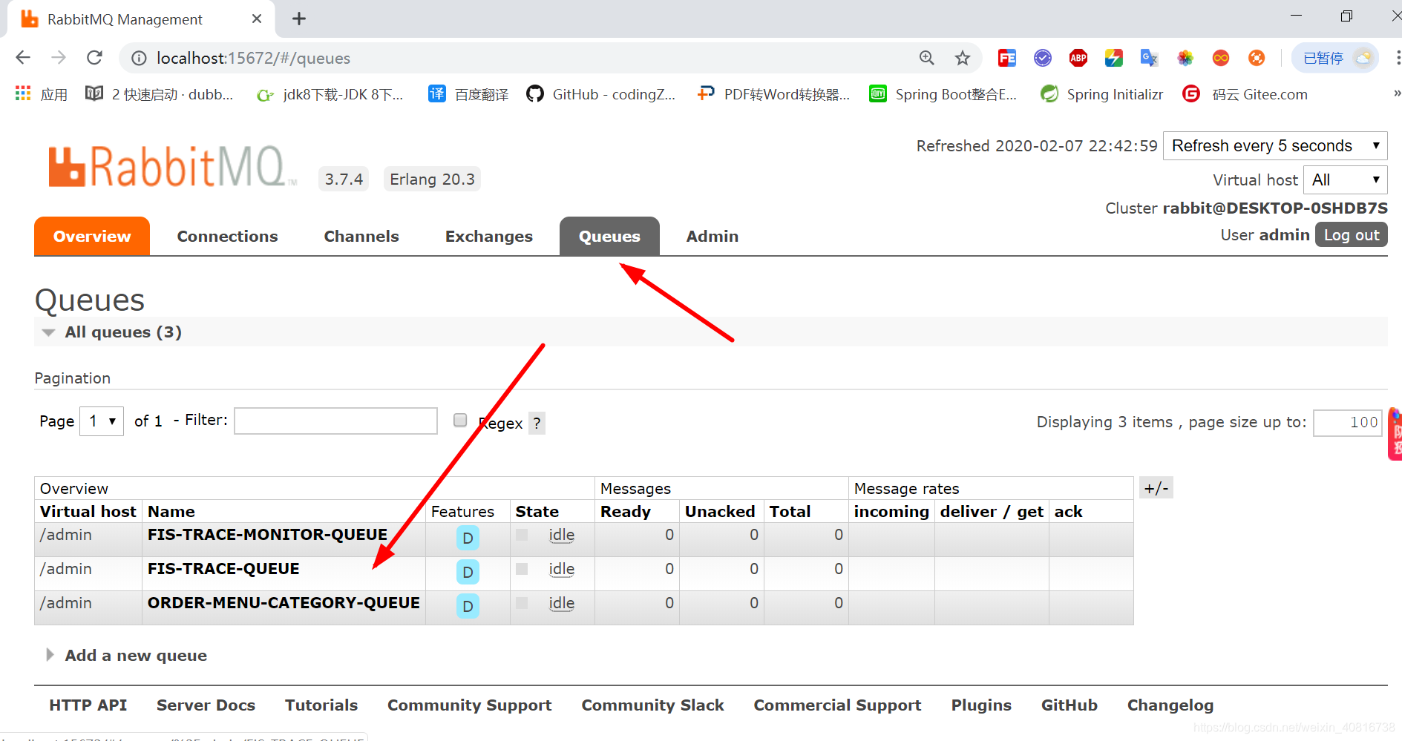Screen dimensions: 1402x741
Task: Click the Log out button
Action: pyautogui.click(x=1352, y=234)
